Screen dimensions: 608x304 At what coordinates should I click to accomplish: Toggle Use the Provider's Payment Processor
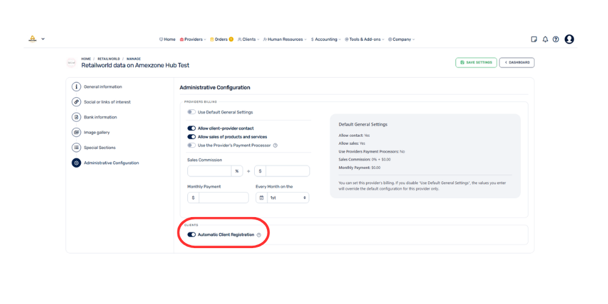[x=192, y=145]
